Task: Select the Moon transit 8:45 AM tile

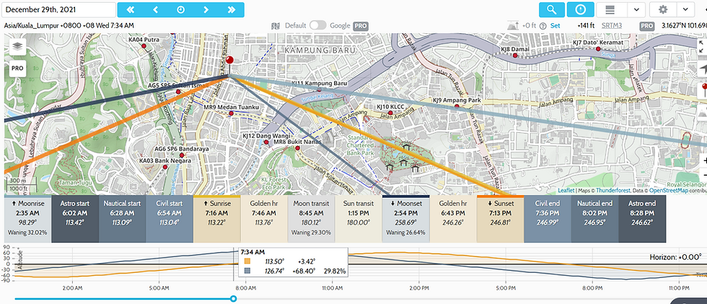Action: click(x=311, y=220)
